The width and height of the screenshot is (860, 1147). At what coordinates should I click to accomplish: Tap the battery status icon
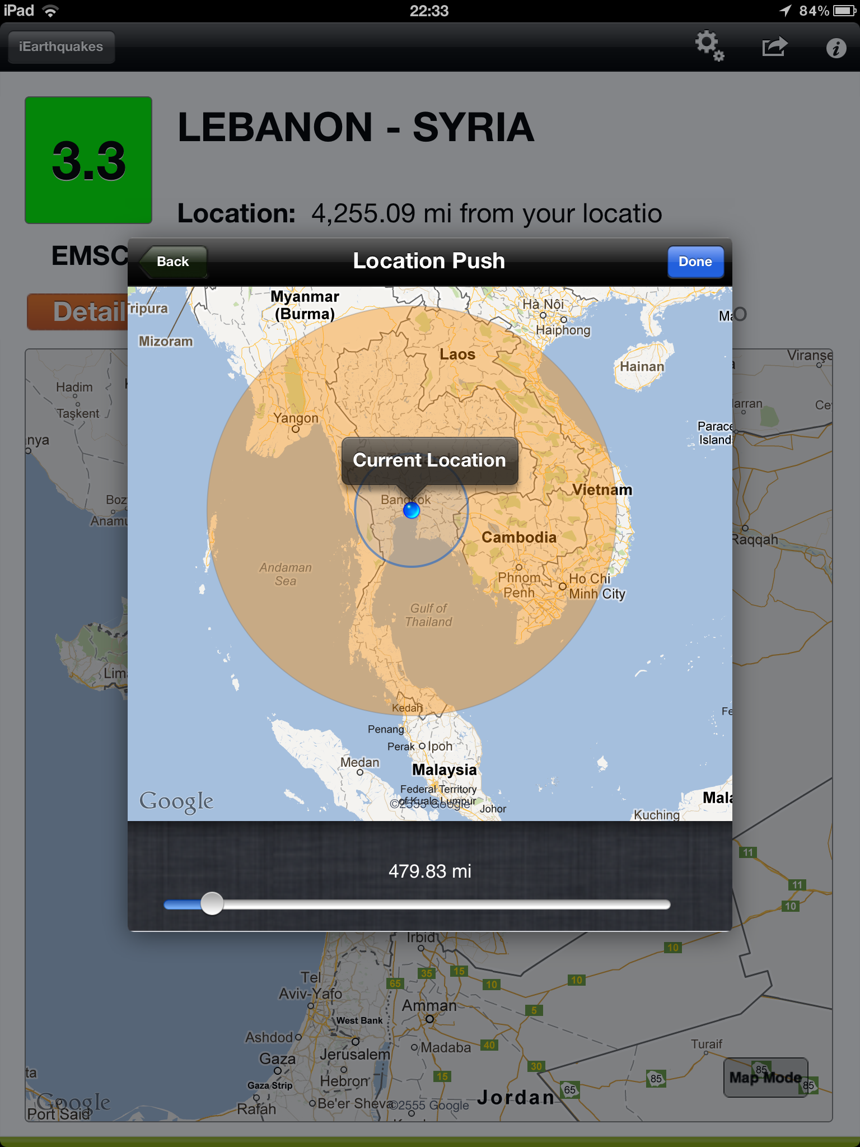(844, 11)
